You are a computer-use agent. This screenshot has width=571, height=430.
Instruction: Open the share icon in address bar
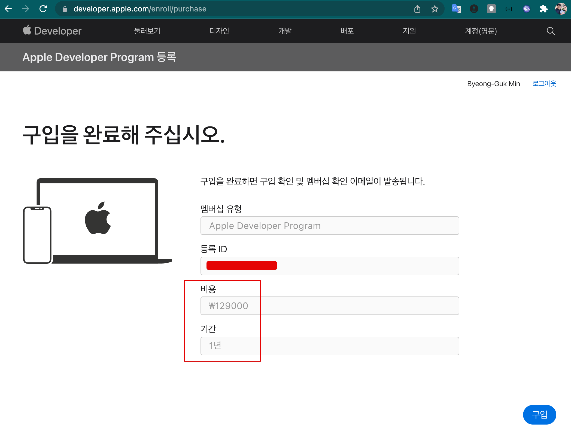click(417, 9)
